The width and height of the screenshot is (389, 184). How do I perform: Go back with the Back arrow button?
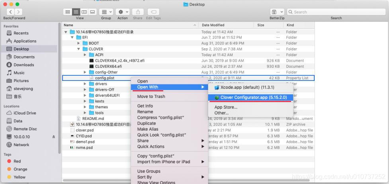[x=10, y=12]
